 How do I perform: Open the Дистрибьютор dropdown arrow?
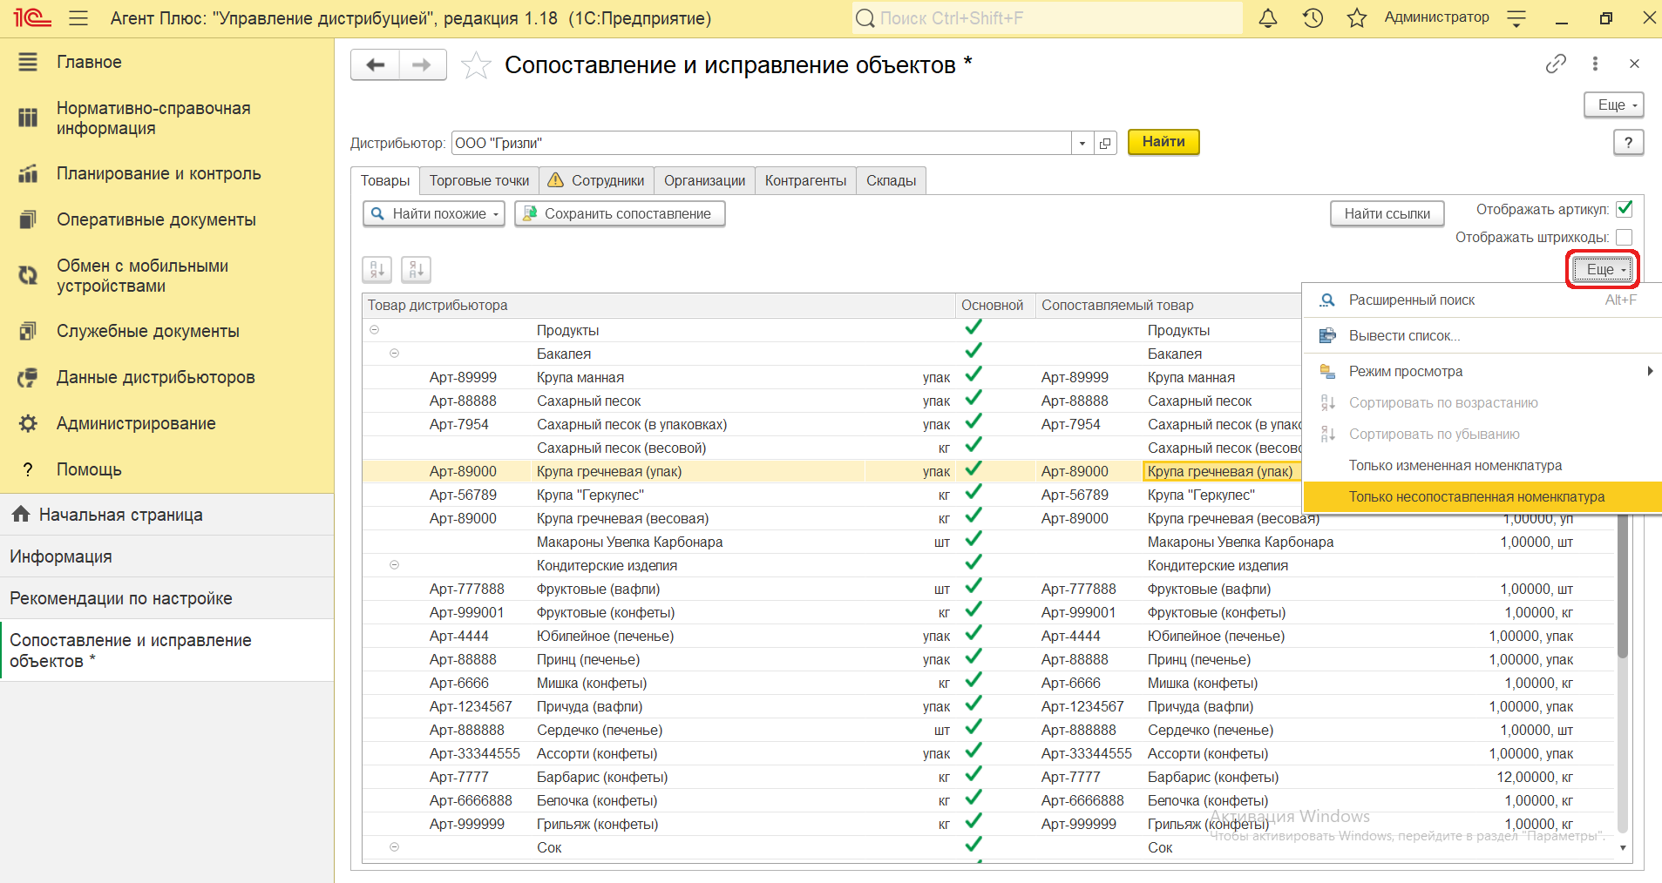[x=1082, y=144]
